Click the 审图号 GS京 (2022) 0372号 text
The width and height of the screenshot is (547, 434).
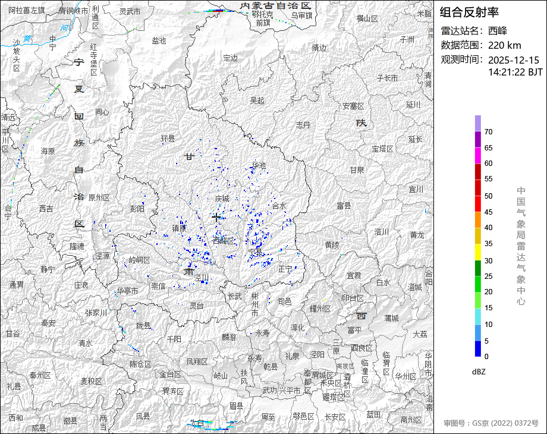point(491,423)
